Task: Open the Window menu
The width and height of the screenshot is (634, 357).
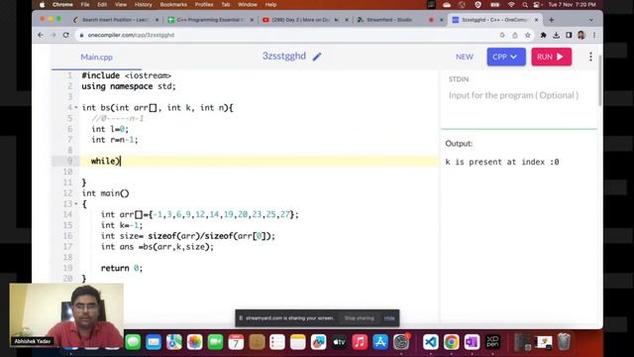Action: coord(247,4)
